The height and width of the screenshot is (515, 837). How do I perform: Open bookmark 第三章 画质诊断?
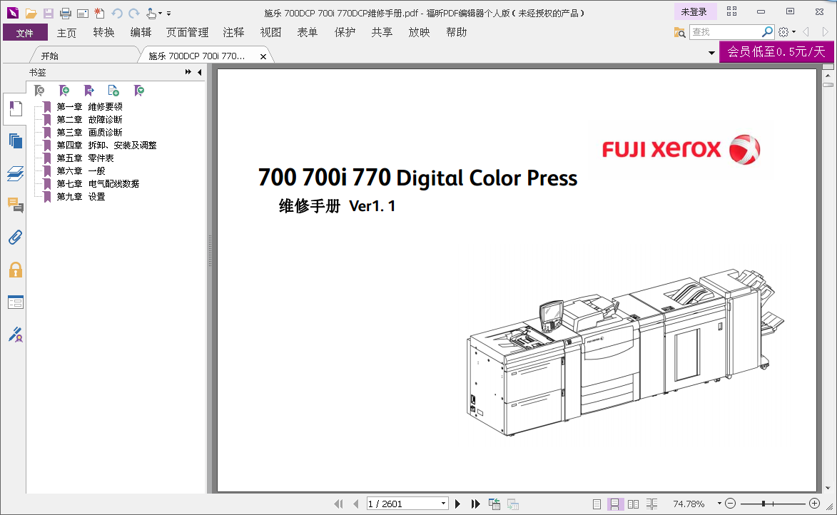pyautogui.click(x=89, y=133)
